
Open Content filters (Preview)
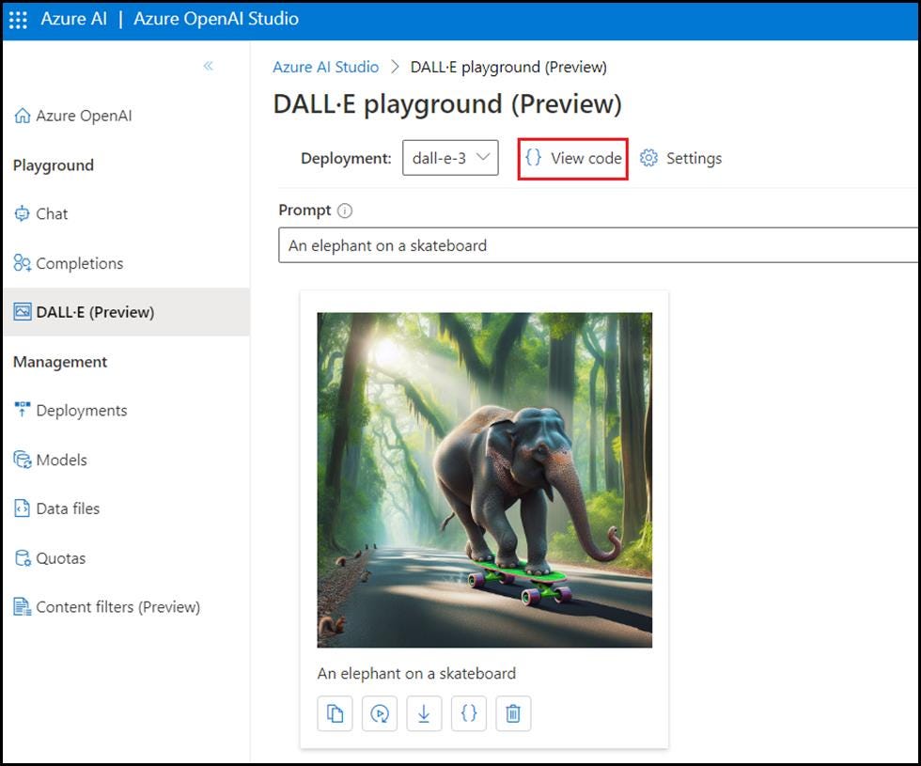click(x=117, y=606)
